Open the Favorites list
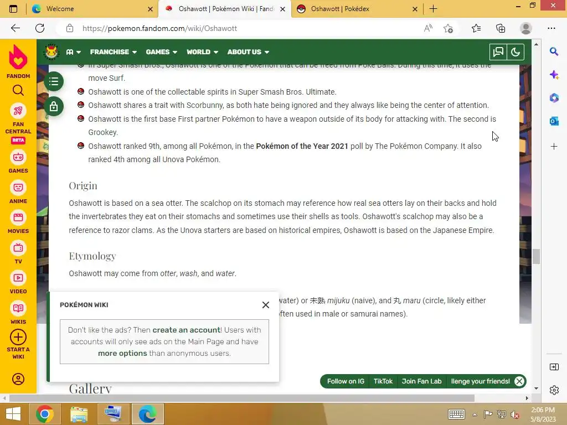The height and width of the screenshot is (425, 567). pyautogui.click(x=476, y=28)
